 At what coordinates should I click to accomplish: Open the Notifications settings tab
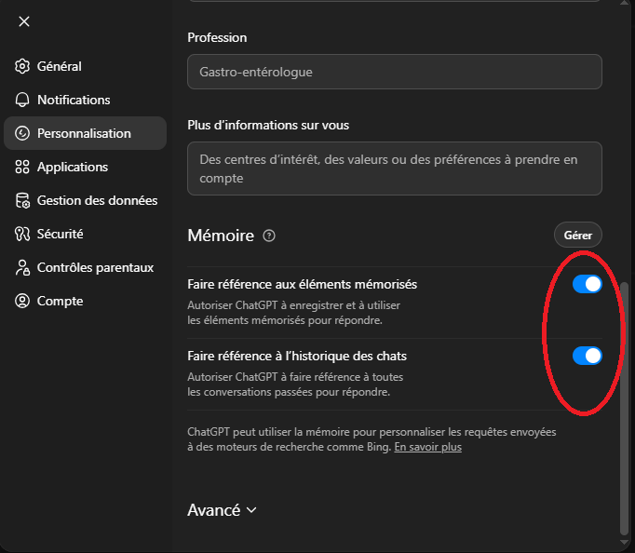[74, 100]
